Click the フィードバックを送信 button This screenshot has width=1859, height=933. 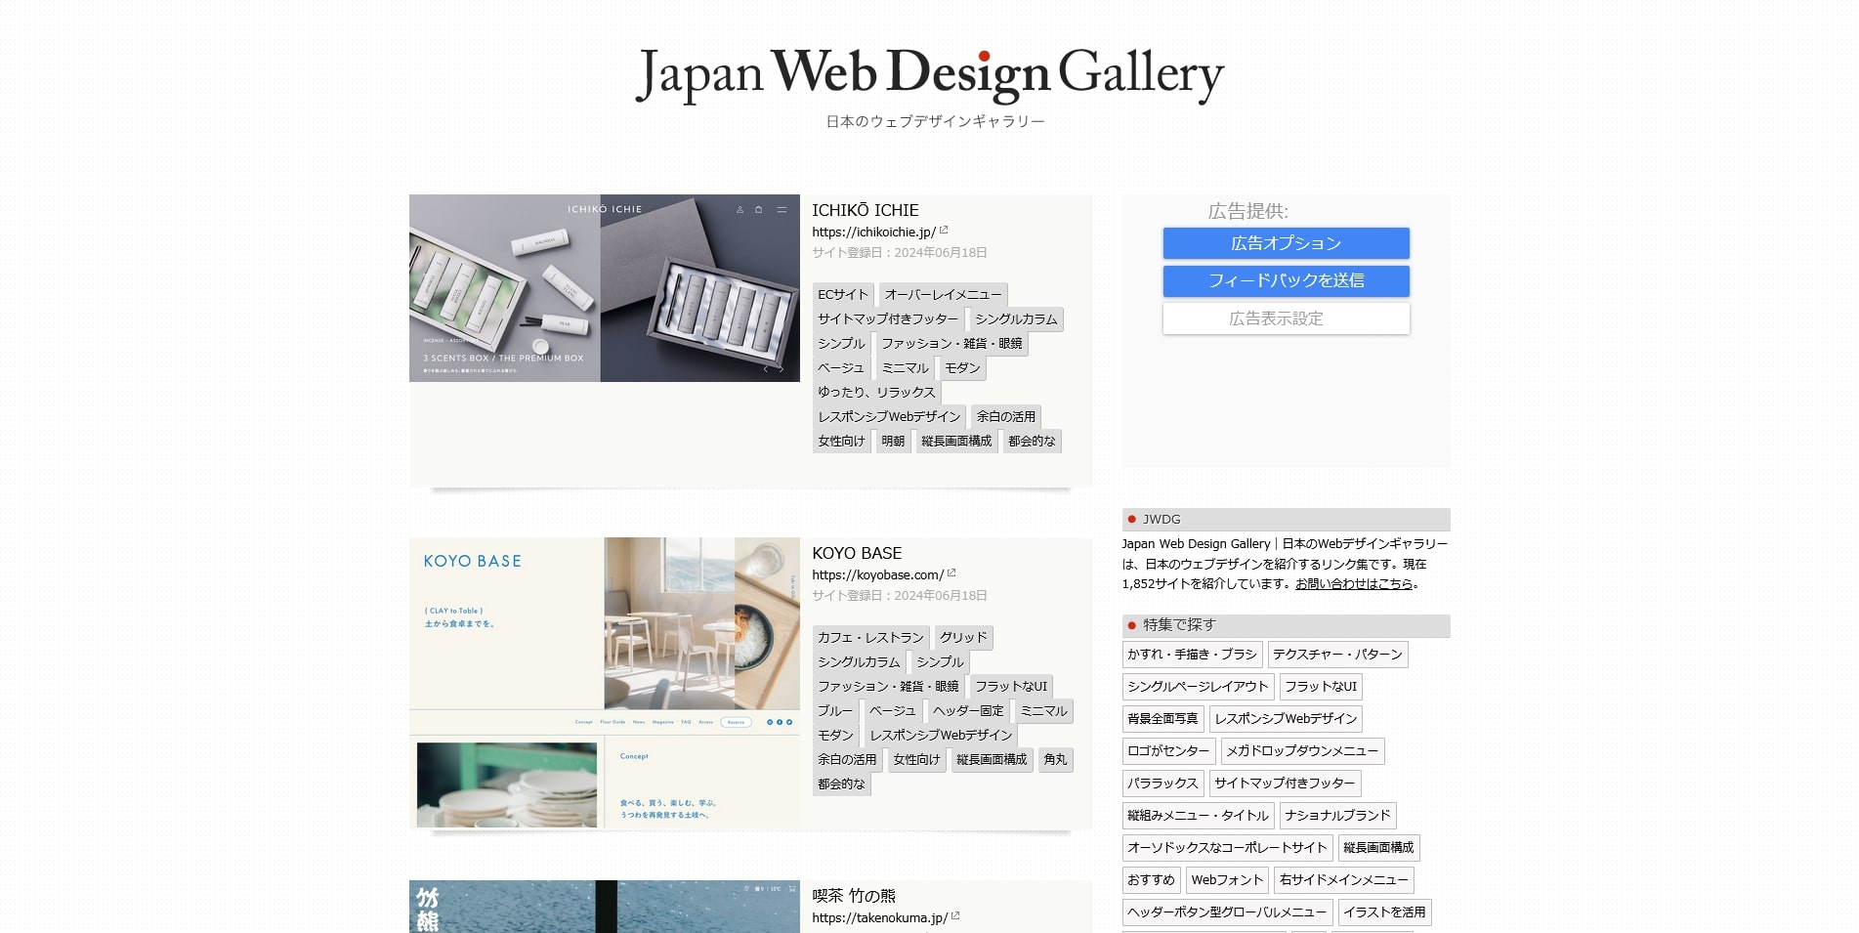click(1286, 280)
